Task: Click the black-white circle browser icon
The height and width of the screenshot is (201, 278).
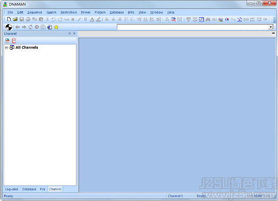Action: tap(9, 27)
